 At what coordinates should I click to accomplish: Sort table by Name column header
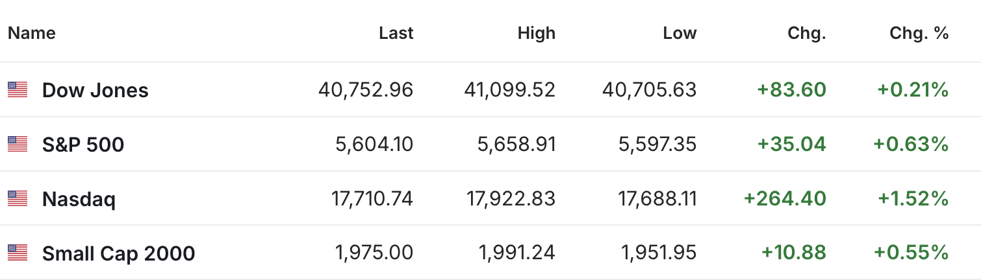pos(32,33)
